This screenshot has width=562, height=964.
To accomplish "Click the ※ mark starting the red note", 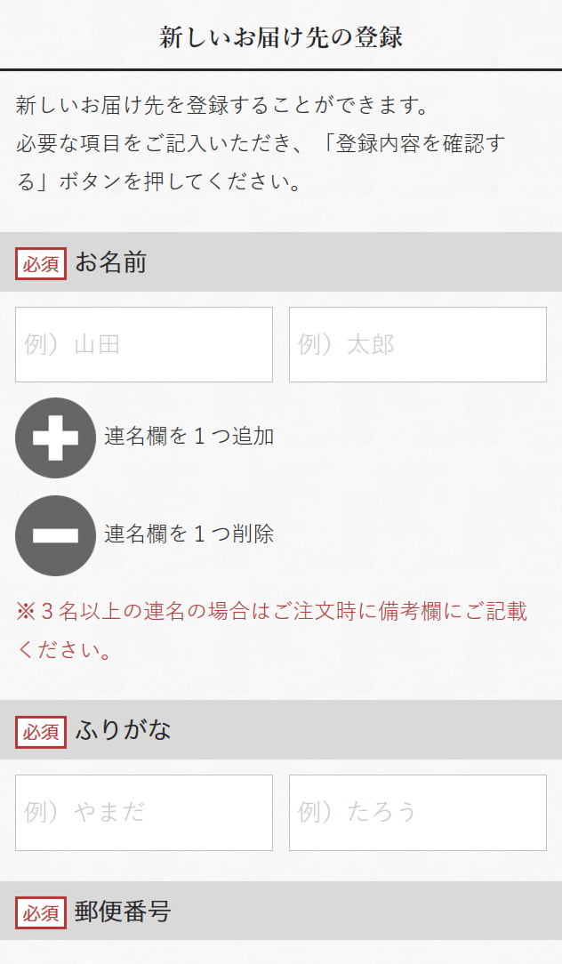I will 26,612.
